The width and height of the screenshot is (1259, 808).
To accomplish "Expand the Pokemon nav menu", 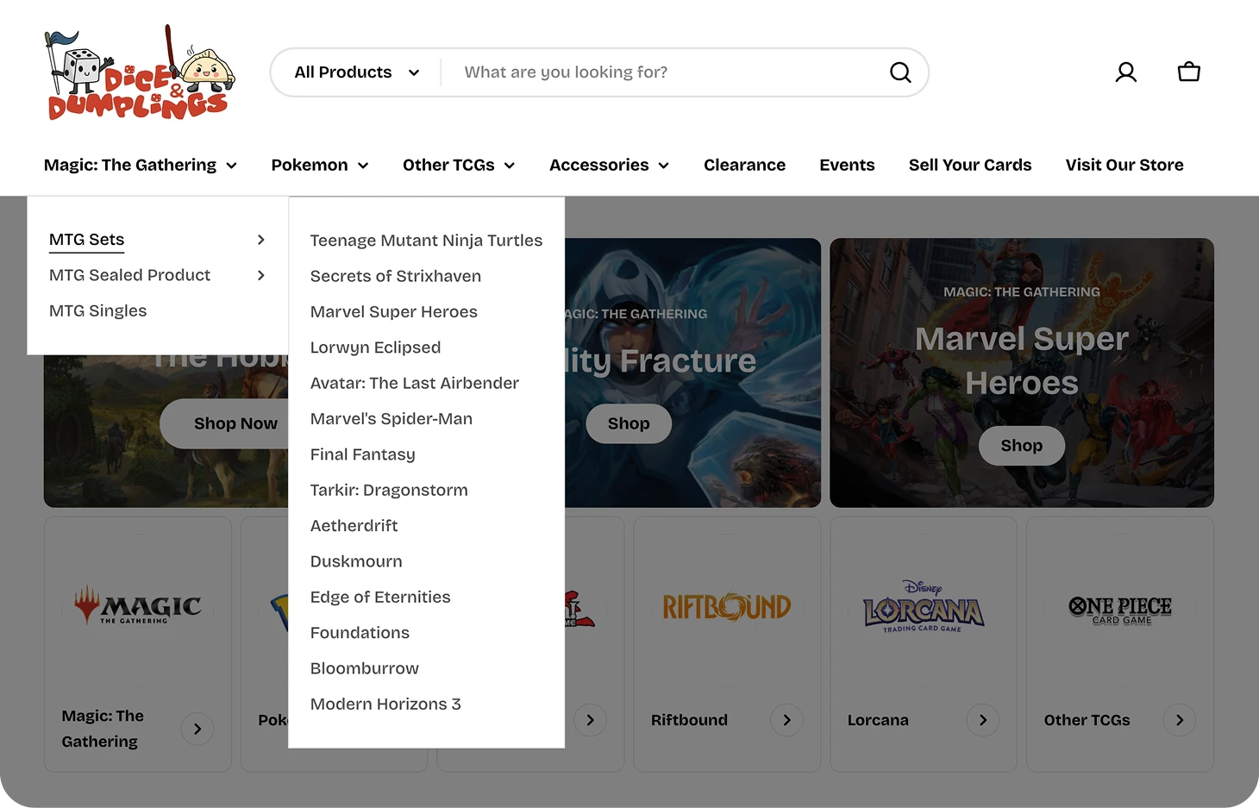I will coord(320,165).
